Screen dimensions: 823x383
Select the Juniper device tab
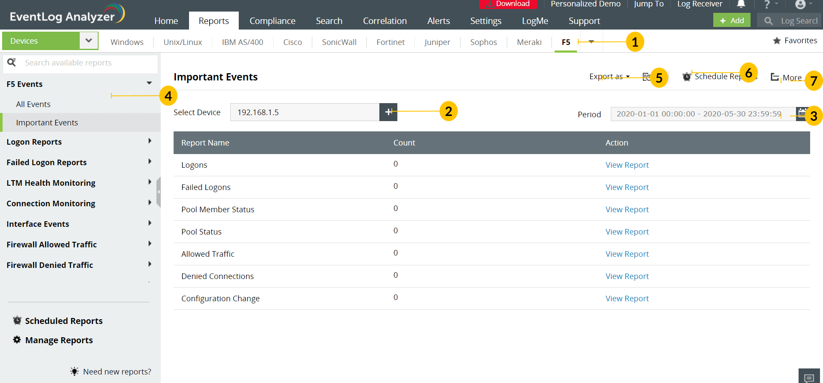pos(437,42)
